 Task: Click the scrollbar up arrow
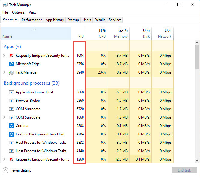point(197,43)
